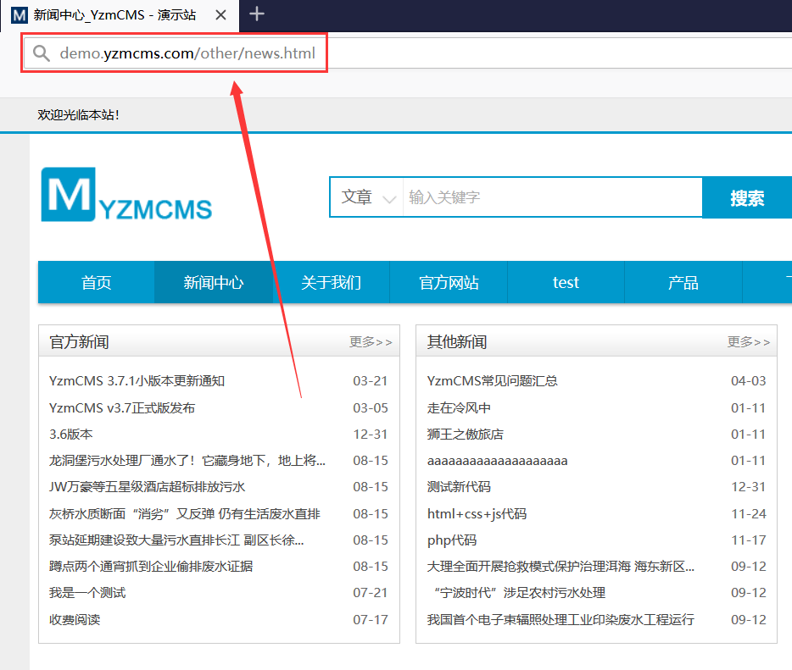Viewport: 792px width, 670px height.
Task: Open article 灰桥水质断面“消劣”又反弹
Action: click(x=184, y=513)
